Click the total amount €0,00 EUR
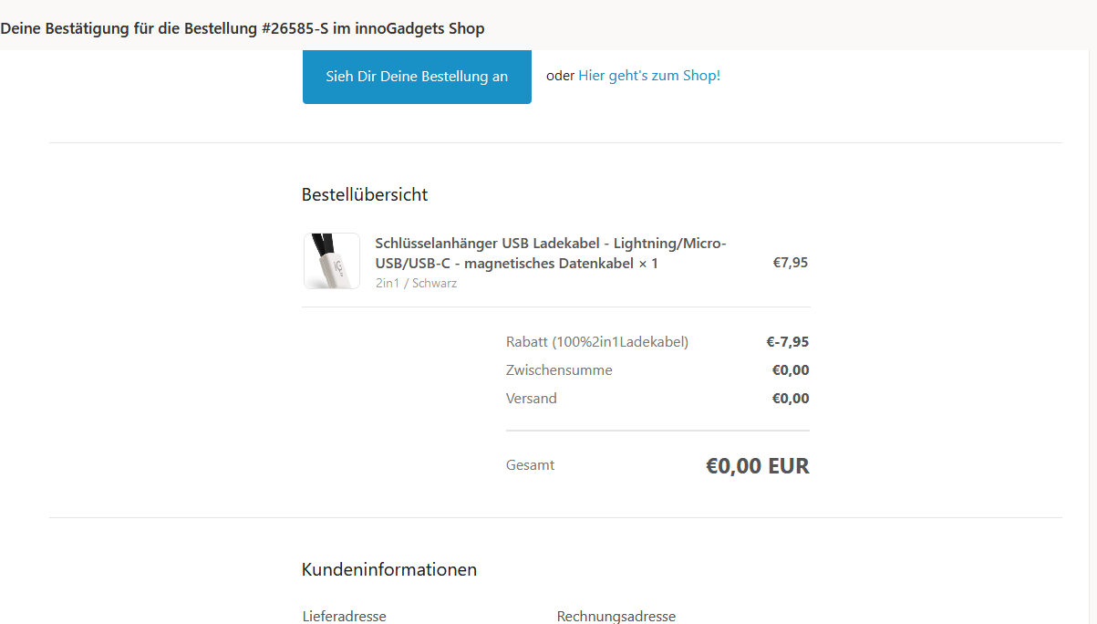 point(757,466)
